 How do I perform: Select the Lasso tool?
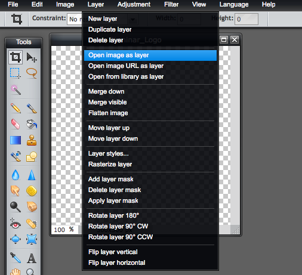pyautogui.click(x=32, y=73)
